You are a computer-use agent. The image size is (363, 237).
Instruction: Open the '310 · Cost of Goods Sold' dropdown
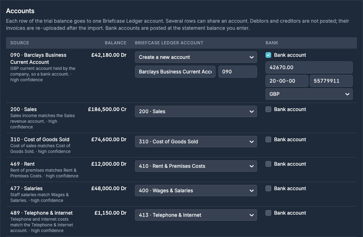tap(196, 142)
